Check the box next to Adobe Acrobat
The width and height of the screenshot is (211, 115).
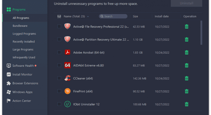[x=59, y=52]
